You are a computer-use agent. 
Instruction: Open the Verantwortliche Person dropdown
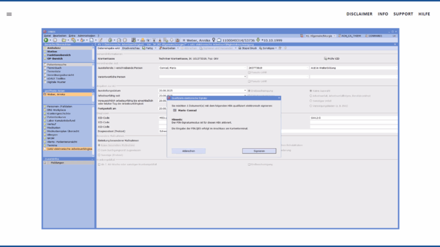[x=245, y=77]
